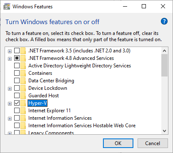This screenshot has width=173, height=153.
Task: Click the Internet Explorer 11 folder icon
Action: [x=23, y=111]
